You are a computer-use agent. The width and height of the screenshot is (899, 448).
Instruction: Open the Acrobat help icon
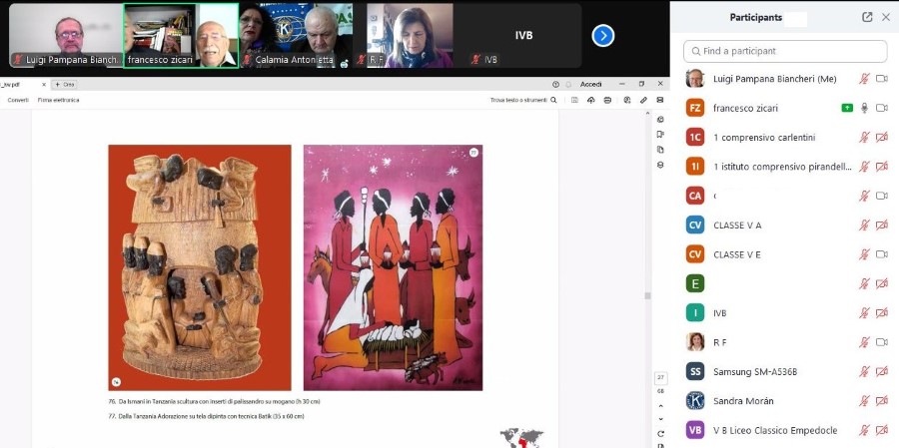coord(555,84)
